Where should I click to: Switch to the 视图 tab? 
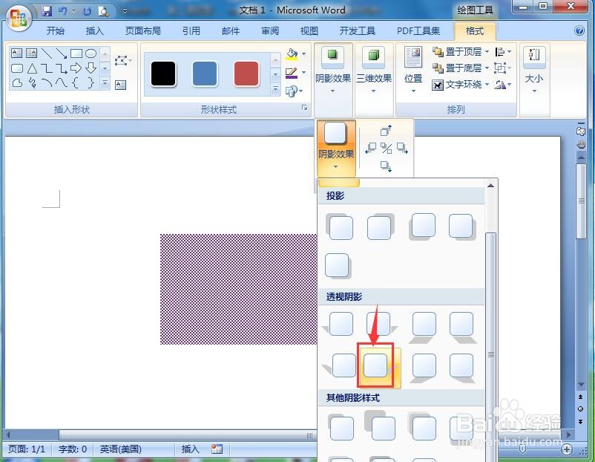(x=309, y=30)
